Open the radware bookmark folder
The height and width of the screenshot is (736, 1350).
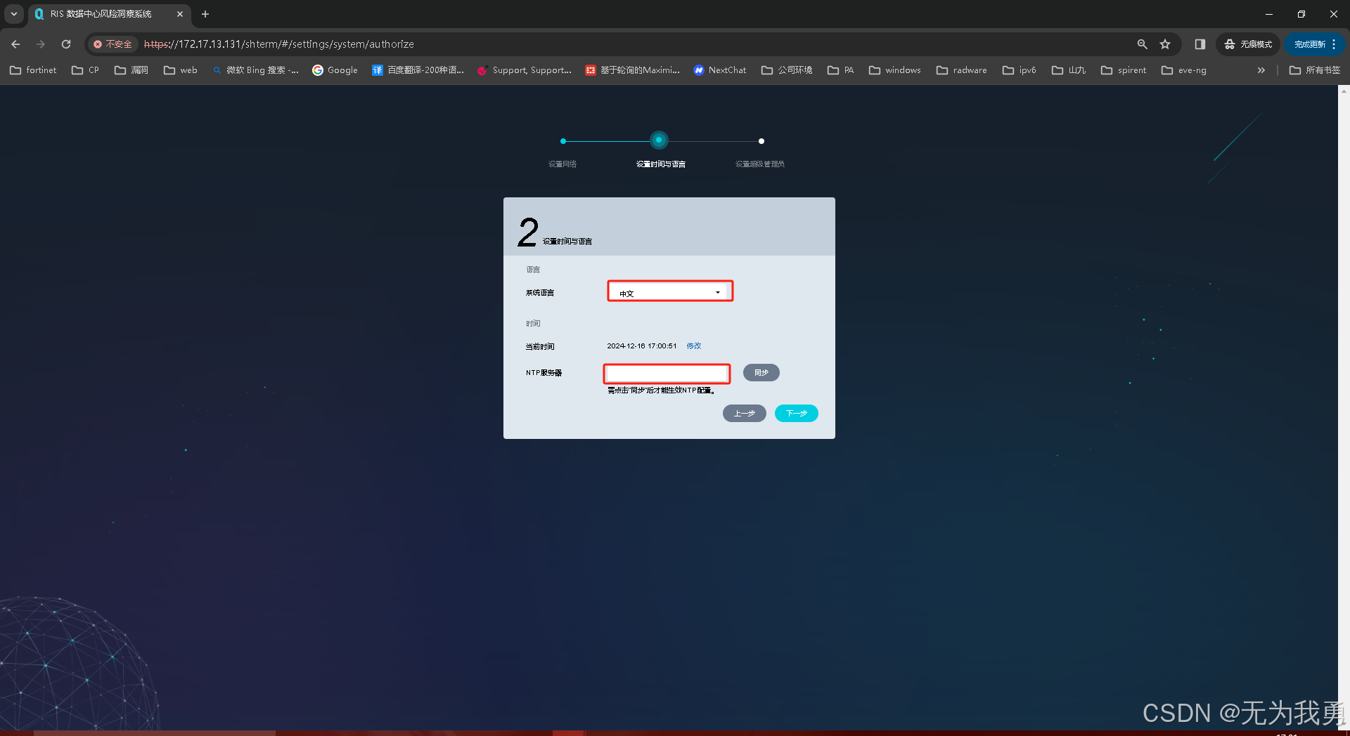pos(962,70)
